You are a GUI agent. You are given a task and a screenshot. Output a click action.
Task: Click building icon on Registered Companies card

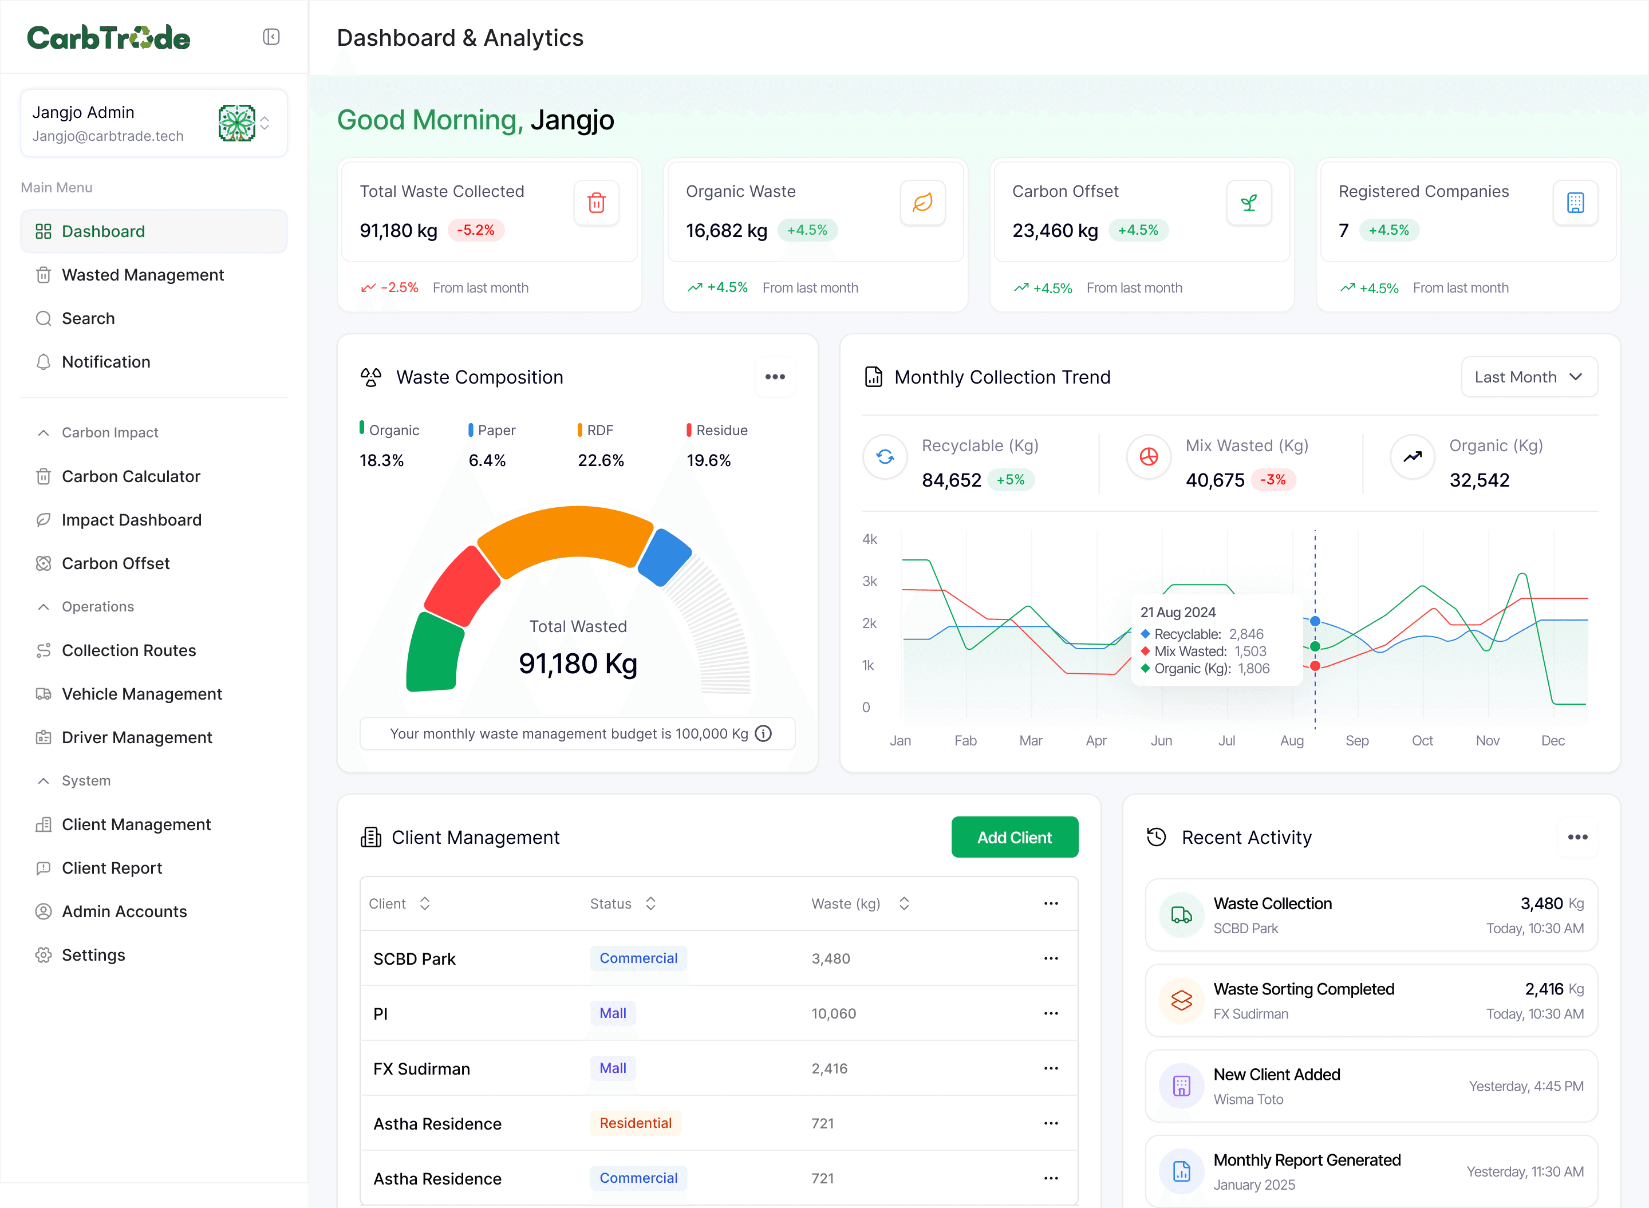(x=1575, y=203)
